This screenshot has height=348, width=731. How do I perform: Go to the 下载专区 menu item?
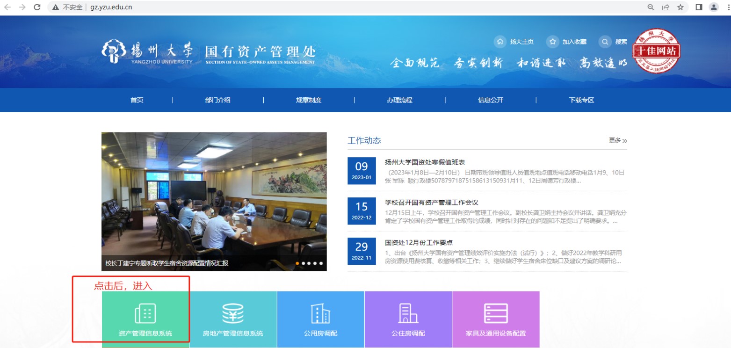coord(581,100)
